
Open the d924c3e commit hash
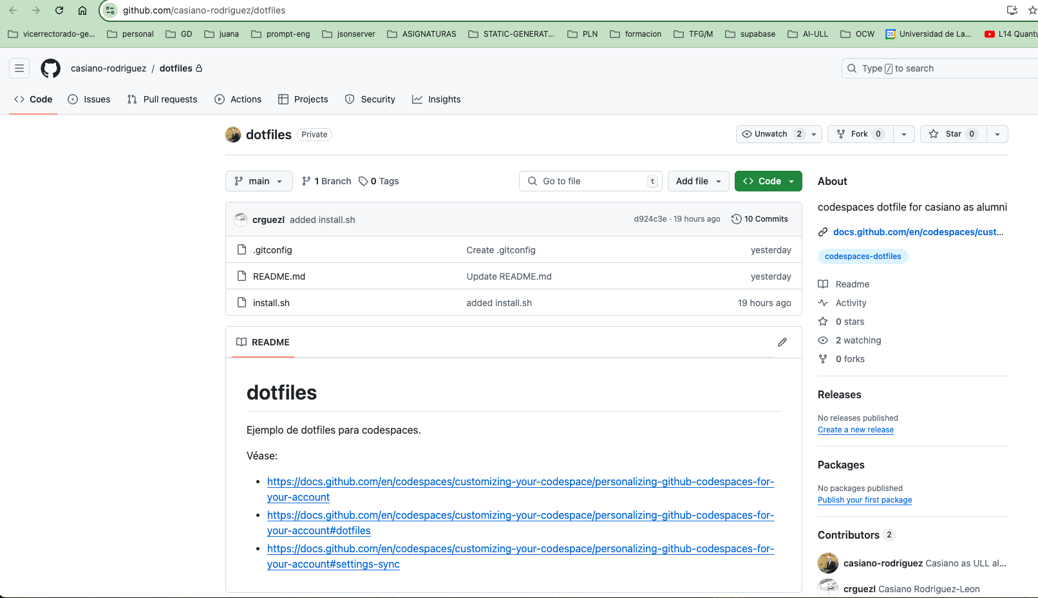650,219
